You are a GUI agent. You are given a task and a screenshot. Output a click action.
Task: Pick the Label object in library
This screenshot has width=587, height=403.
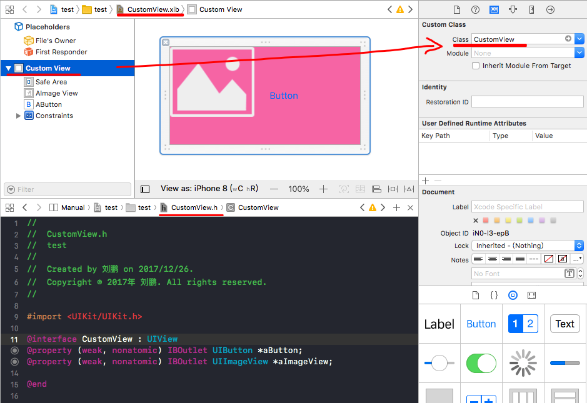point(439,324)
